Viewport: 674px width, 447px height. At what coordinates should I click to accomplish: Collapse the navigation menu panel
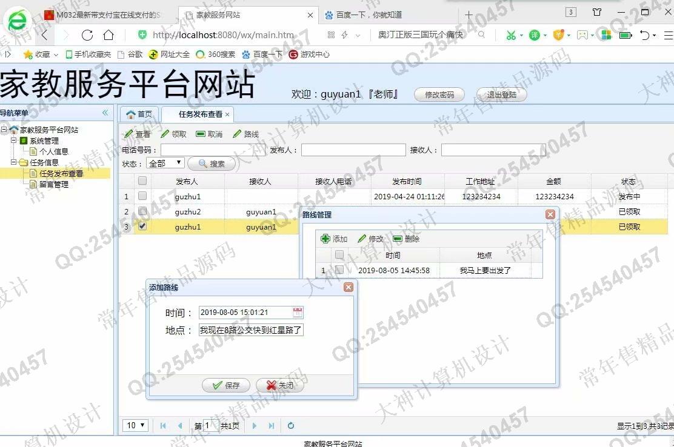click(x=105, y=113)
